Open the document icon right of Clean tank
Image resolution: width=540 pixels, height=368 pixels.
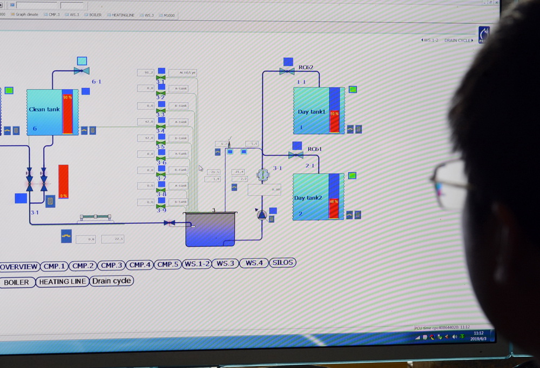(x=93, y=130)
